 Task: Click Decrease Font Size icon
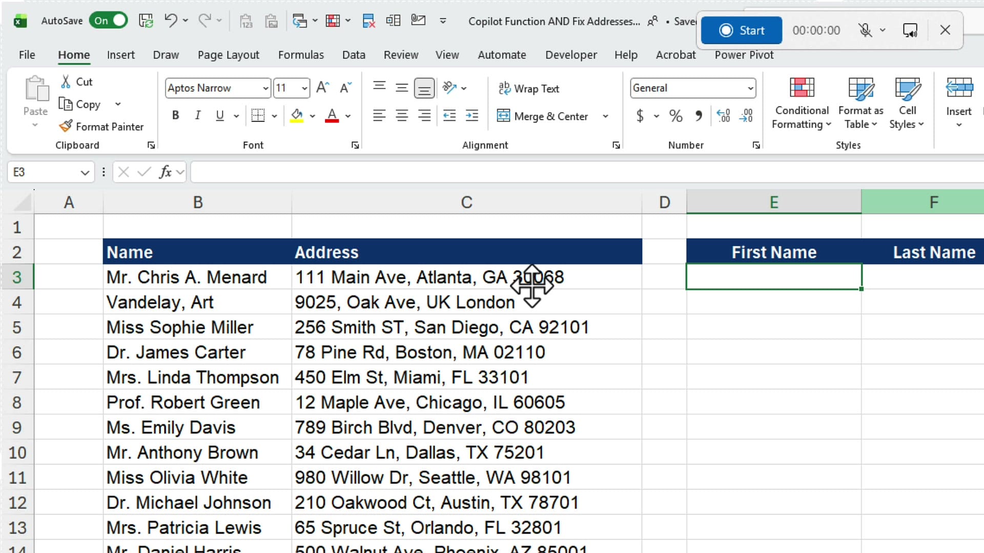tap(346, 88)
